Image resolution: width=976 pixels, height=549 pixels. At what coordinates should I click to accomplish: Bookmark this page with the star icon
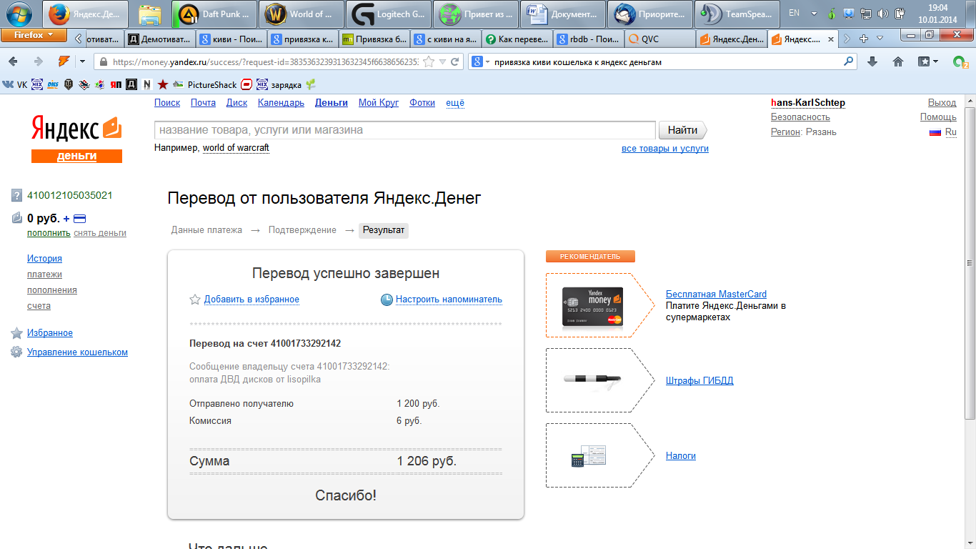click(429, 62)
